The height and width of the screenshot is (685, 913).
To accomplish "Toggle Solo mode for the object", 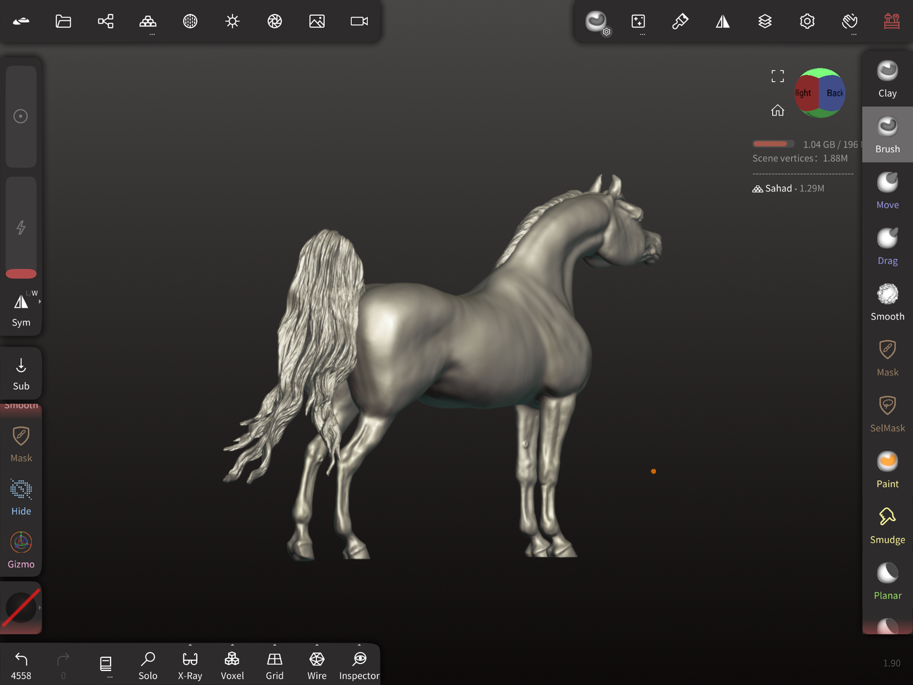I will pos(148,665).
